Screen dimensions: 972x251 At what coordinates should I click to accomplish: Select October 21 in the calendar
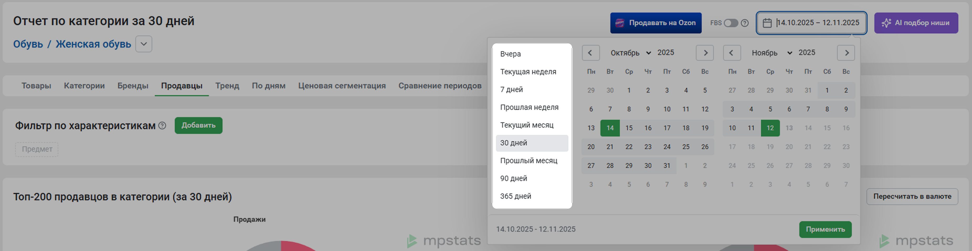coord(610,147)
